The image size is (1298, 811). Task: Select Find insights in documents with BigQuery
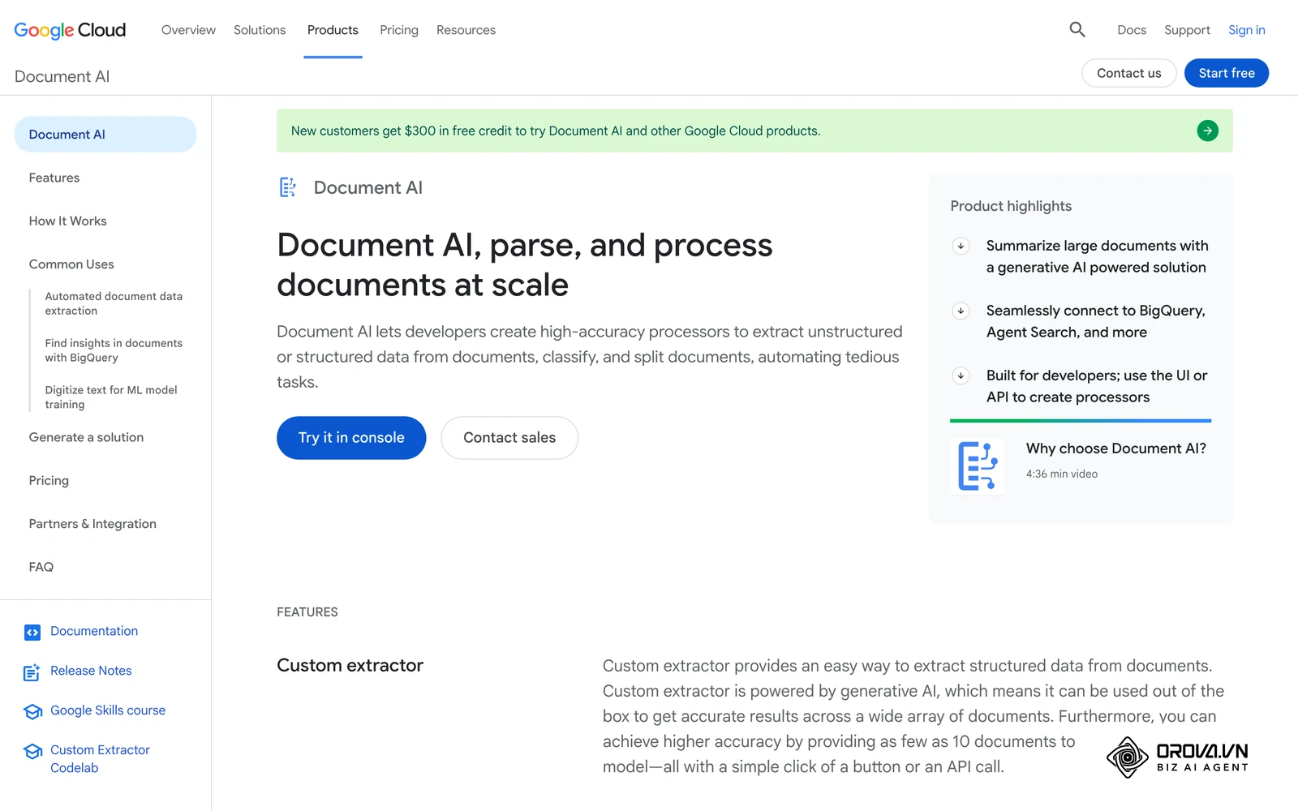[x=114, y=350]
